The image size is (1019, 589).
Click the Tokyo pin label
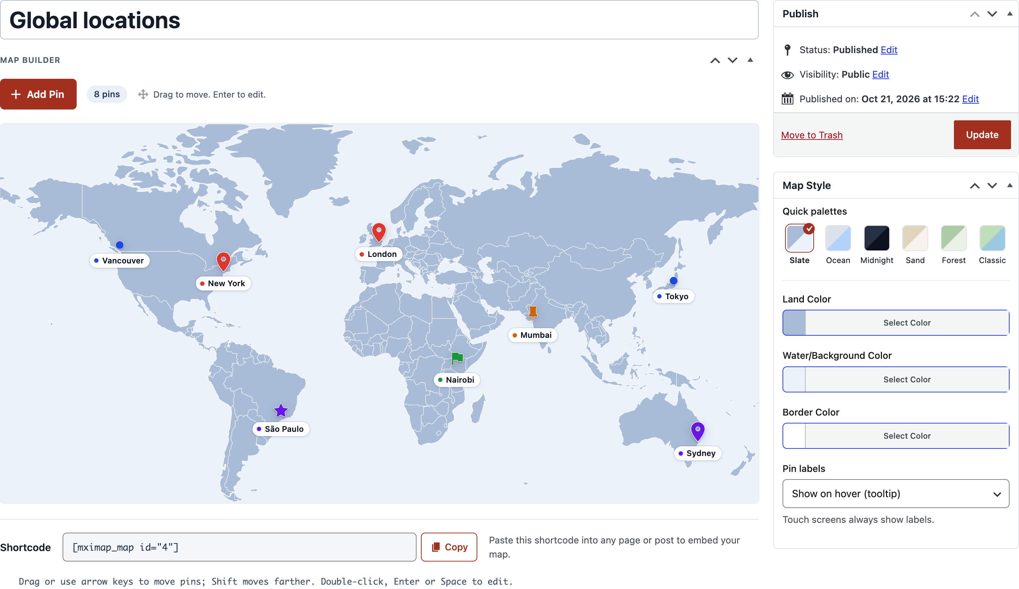673,297
